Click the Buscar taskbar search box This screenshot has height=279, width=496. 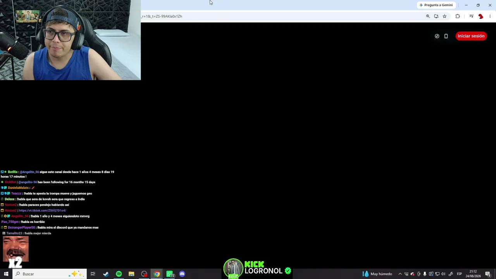49,274
